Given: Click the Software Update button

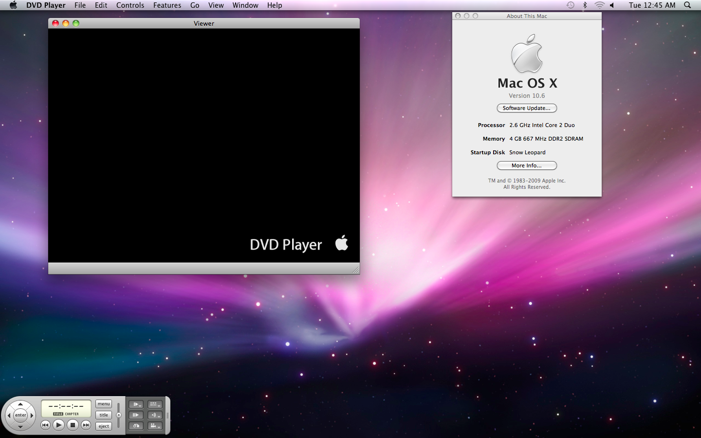Looking at the screenshot, I should pos(527,108).
